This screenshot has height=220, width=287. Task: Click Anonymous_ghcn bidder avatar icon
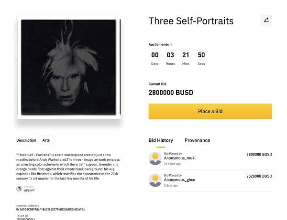pos(155,180)
